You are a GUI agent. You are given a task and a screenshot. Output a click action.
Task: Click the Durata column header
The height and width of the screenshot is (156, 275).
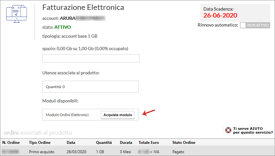click(x=126, y=143)
